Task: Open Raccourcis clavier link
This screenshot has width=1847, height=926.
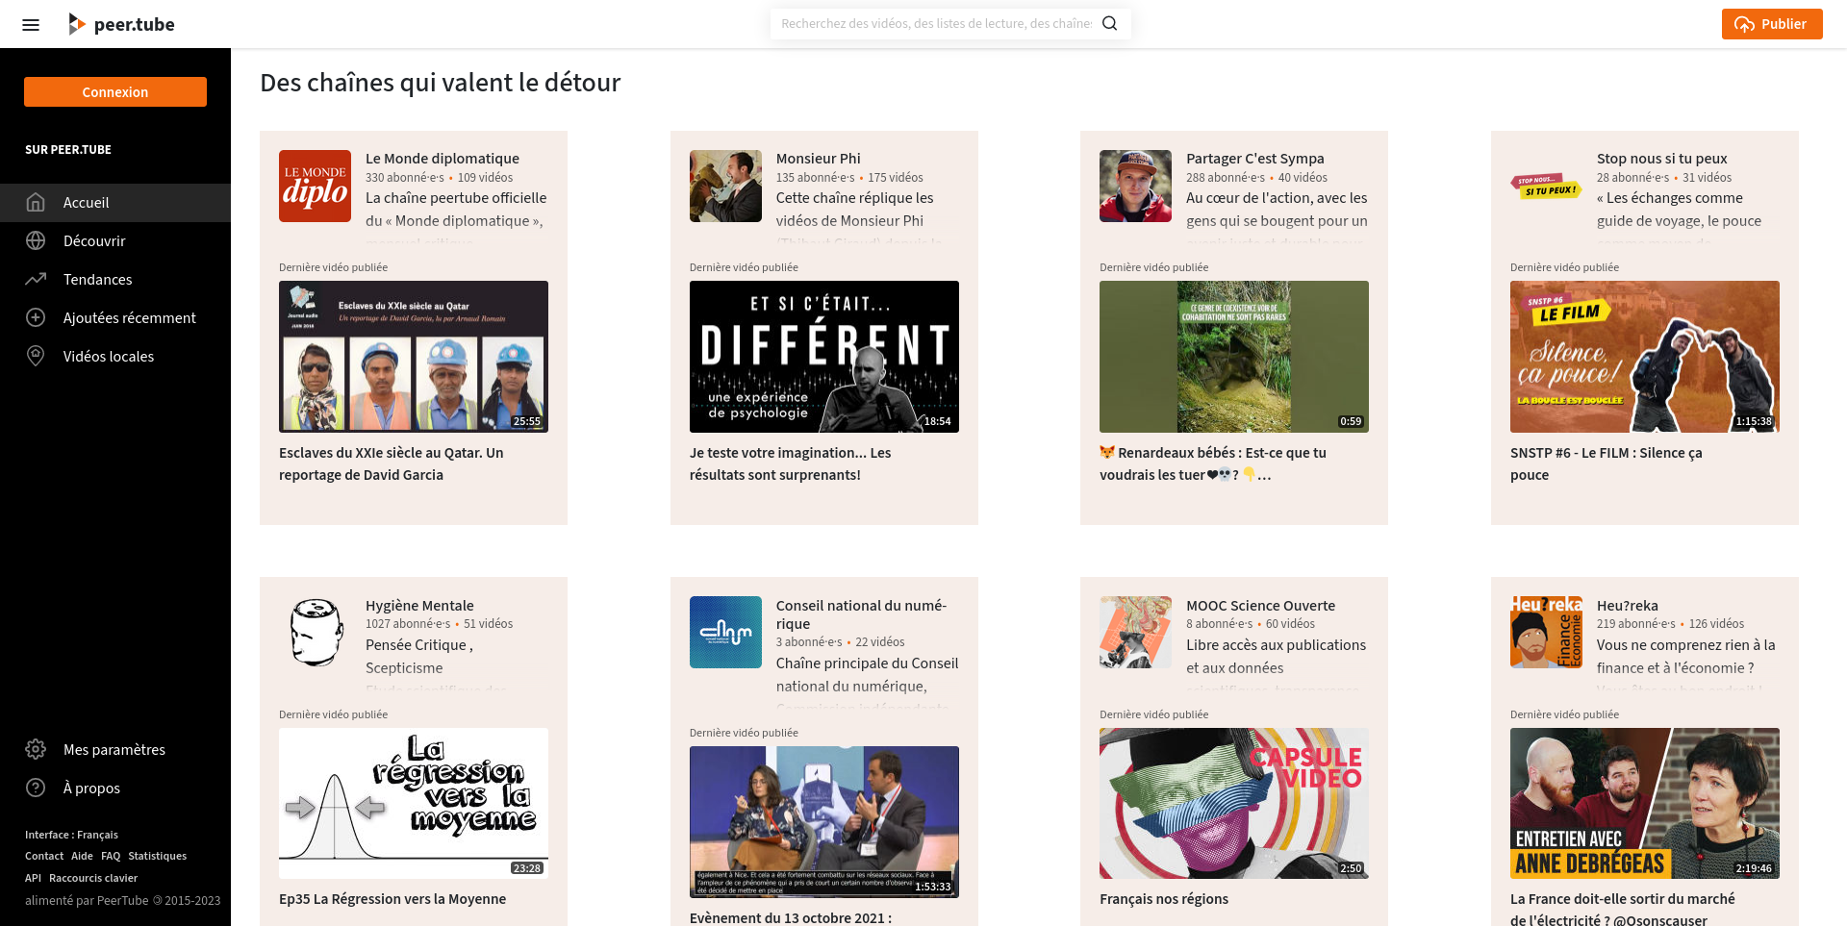Action: click(x=93, y=878)
